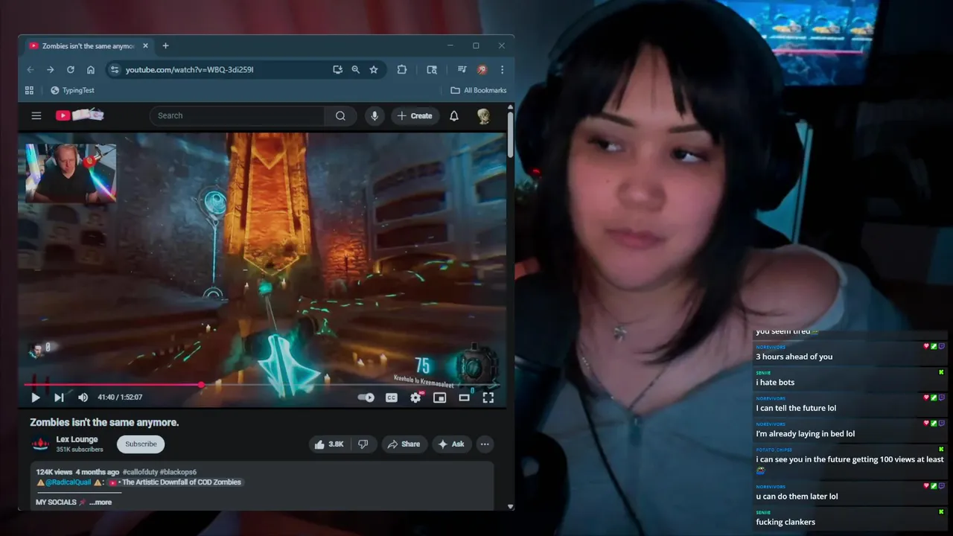The width and height of the screenshot is (953, 536).
Task: Open zoom magnifier in address bar
Action: click(x=355, y=69)
